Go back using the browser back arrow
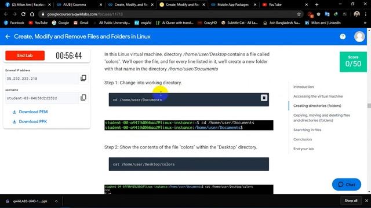Image resolution: width=371 pixels, height=208 pixels. (6, 14)
